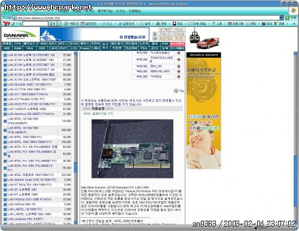Click the pencil icon beside Yahoo logo
Image resolution: width=299 pixels, height=231 pixels.
pos(14,24)
